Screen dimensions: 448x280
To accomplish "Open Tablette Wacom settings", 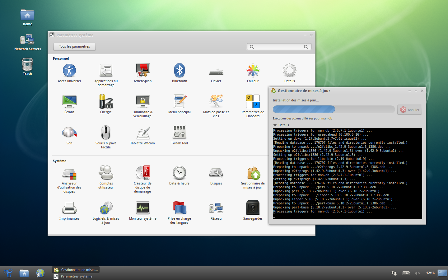I will (x=143, y=136).
